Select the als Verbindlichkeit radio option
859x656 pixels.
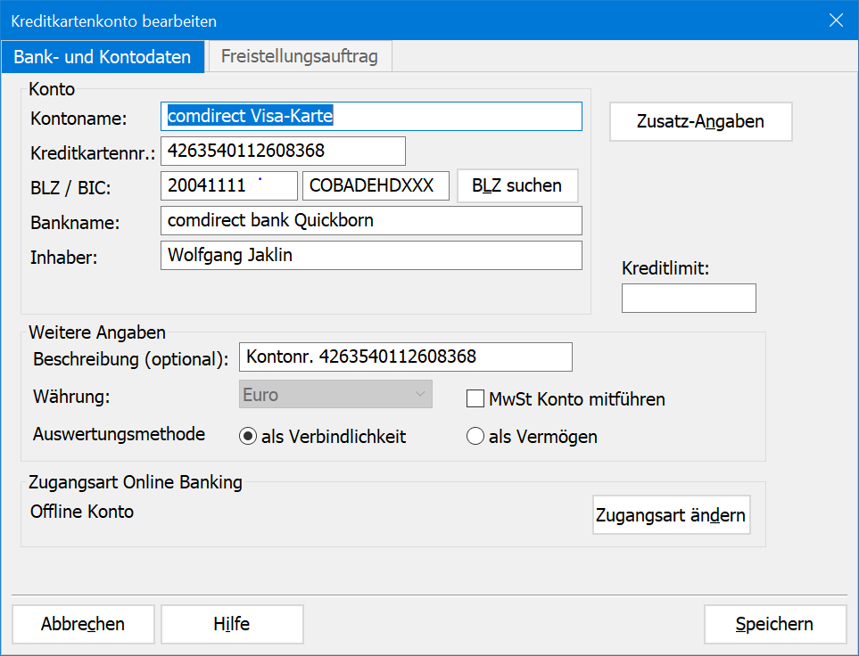click(x=248, y=437)
